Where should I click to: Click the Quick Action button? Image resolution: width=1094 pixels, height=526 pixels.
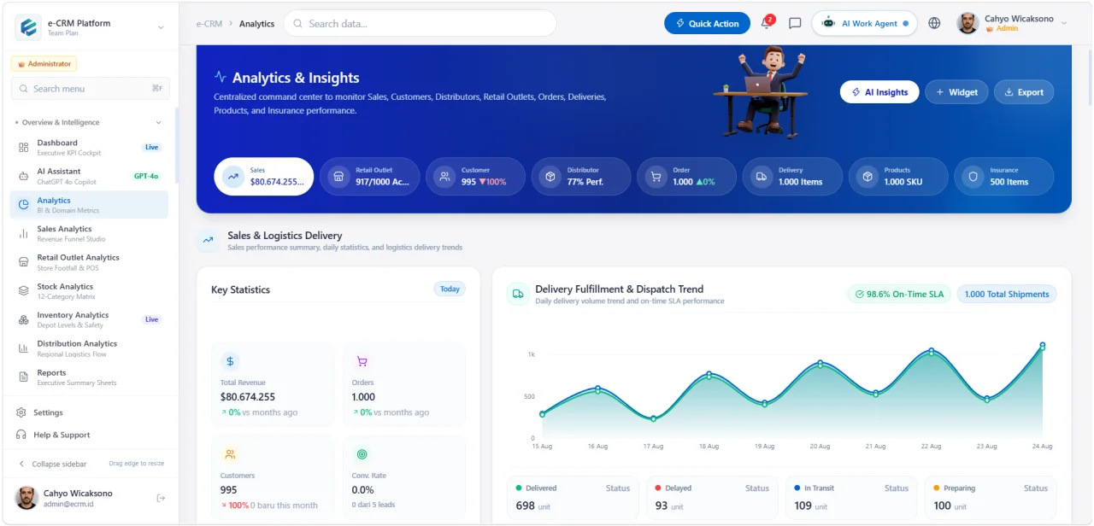coord(707,23)
